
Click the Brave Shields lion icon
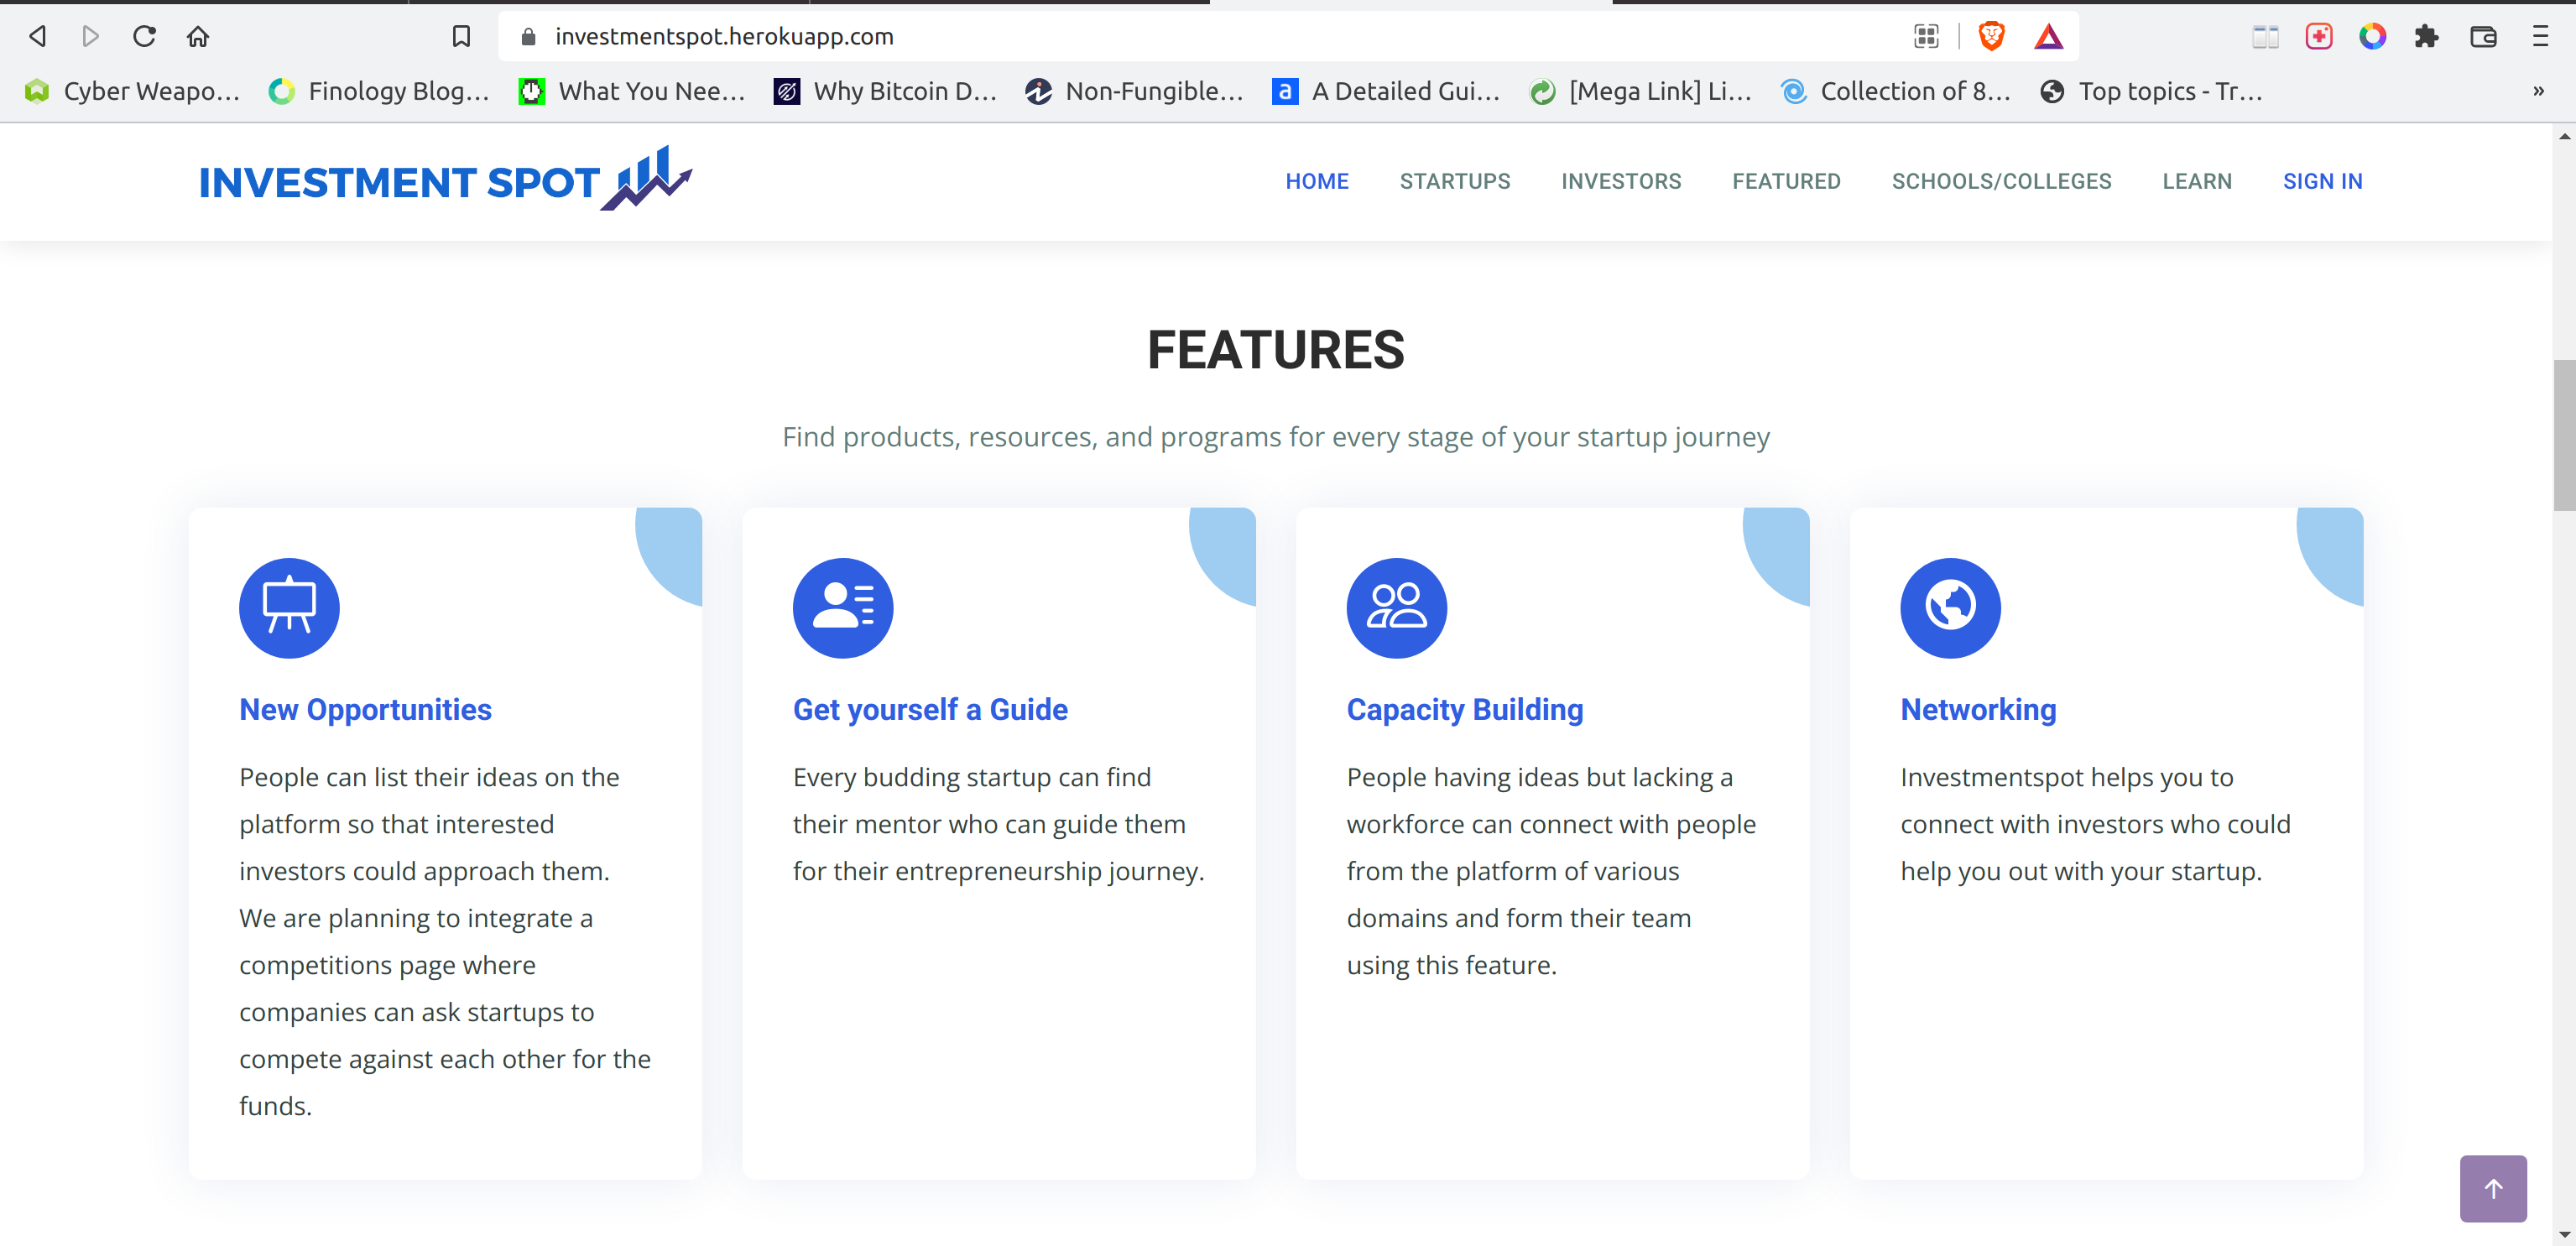(1991, 37)
